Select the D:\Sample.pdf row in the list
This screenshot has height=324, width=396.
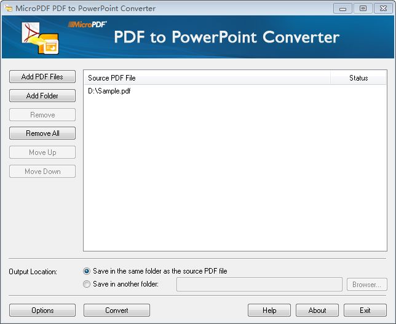coord(235,91)
